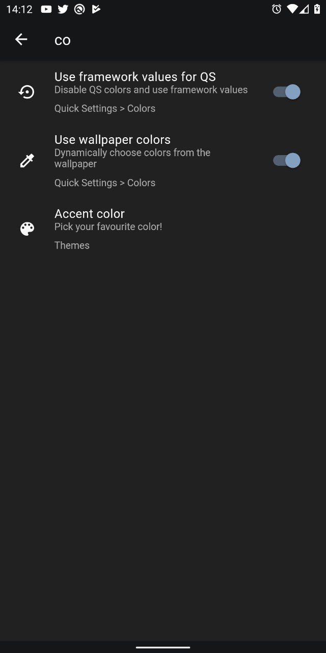Open the Accent color setting
The height and width of the screenshot is (653, 326).
[163, 229]
